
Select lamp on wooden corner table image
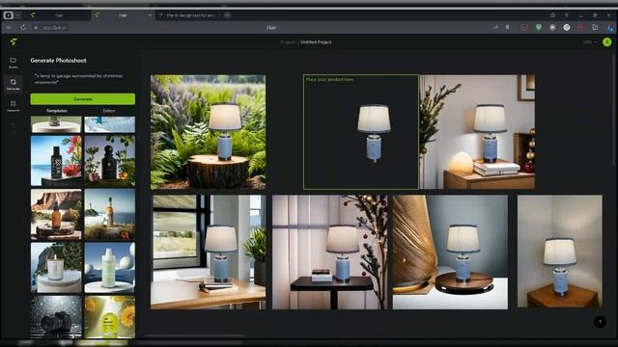coord(560,252)
